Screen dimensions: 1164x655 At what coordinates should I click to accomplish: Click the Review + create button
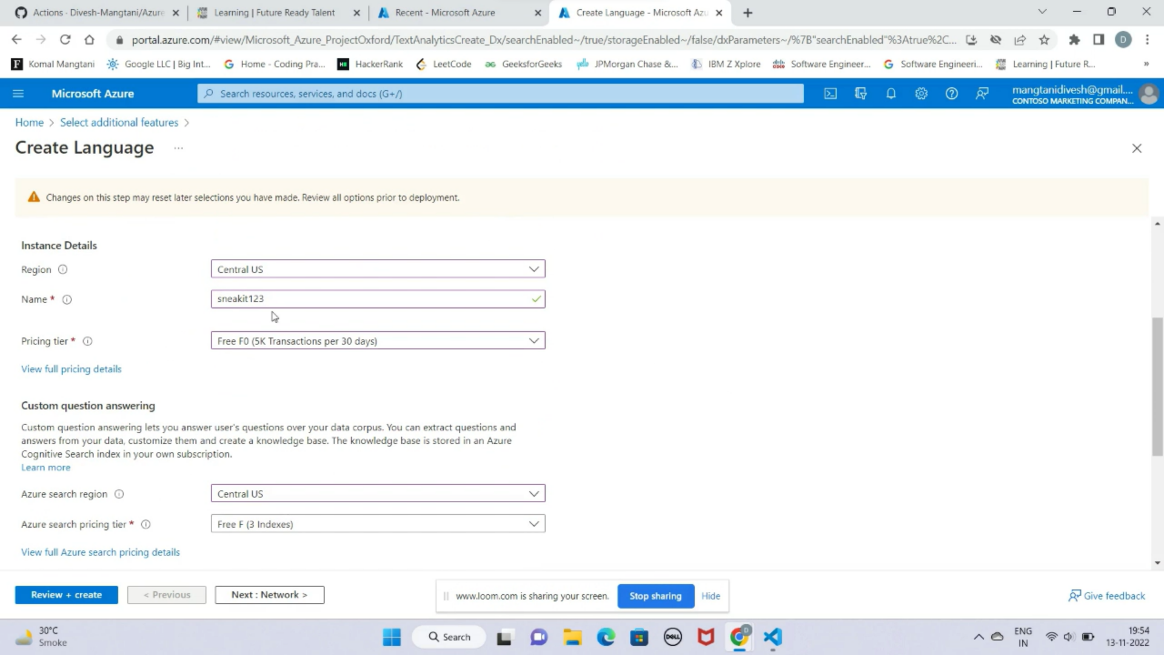(x=66, y=594)
